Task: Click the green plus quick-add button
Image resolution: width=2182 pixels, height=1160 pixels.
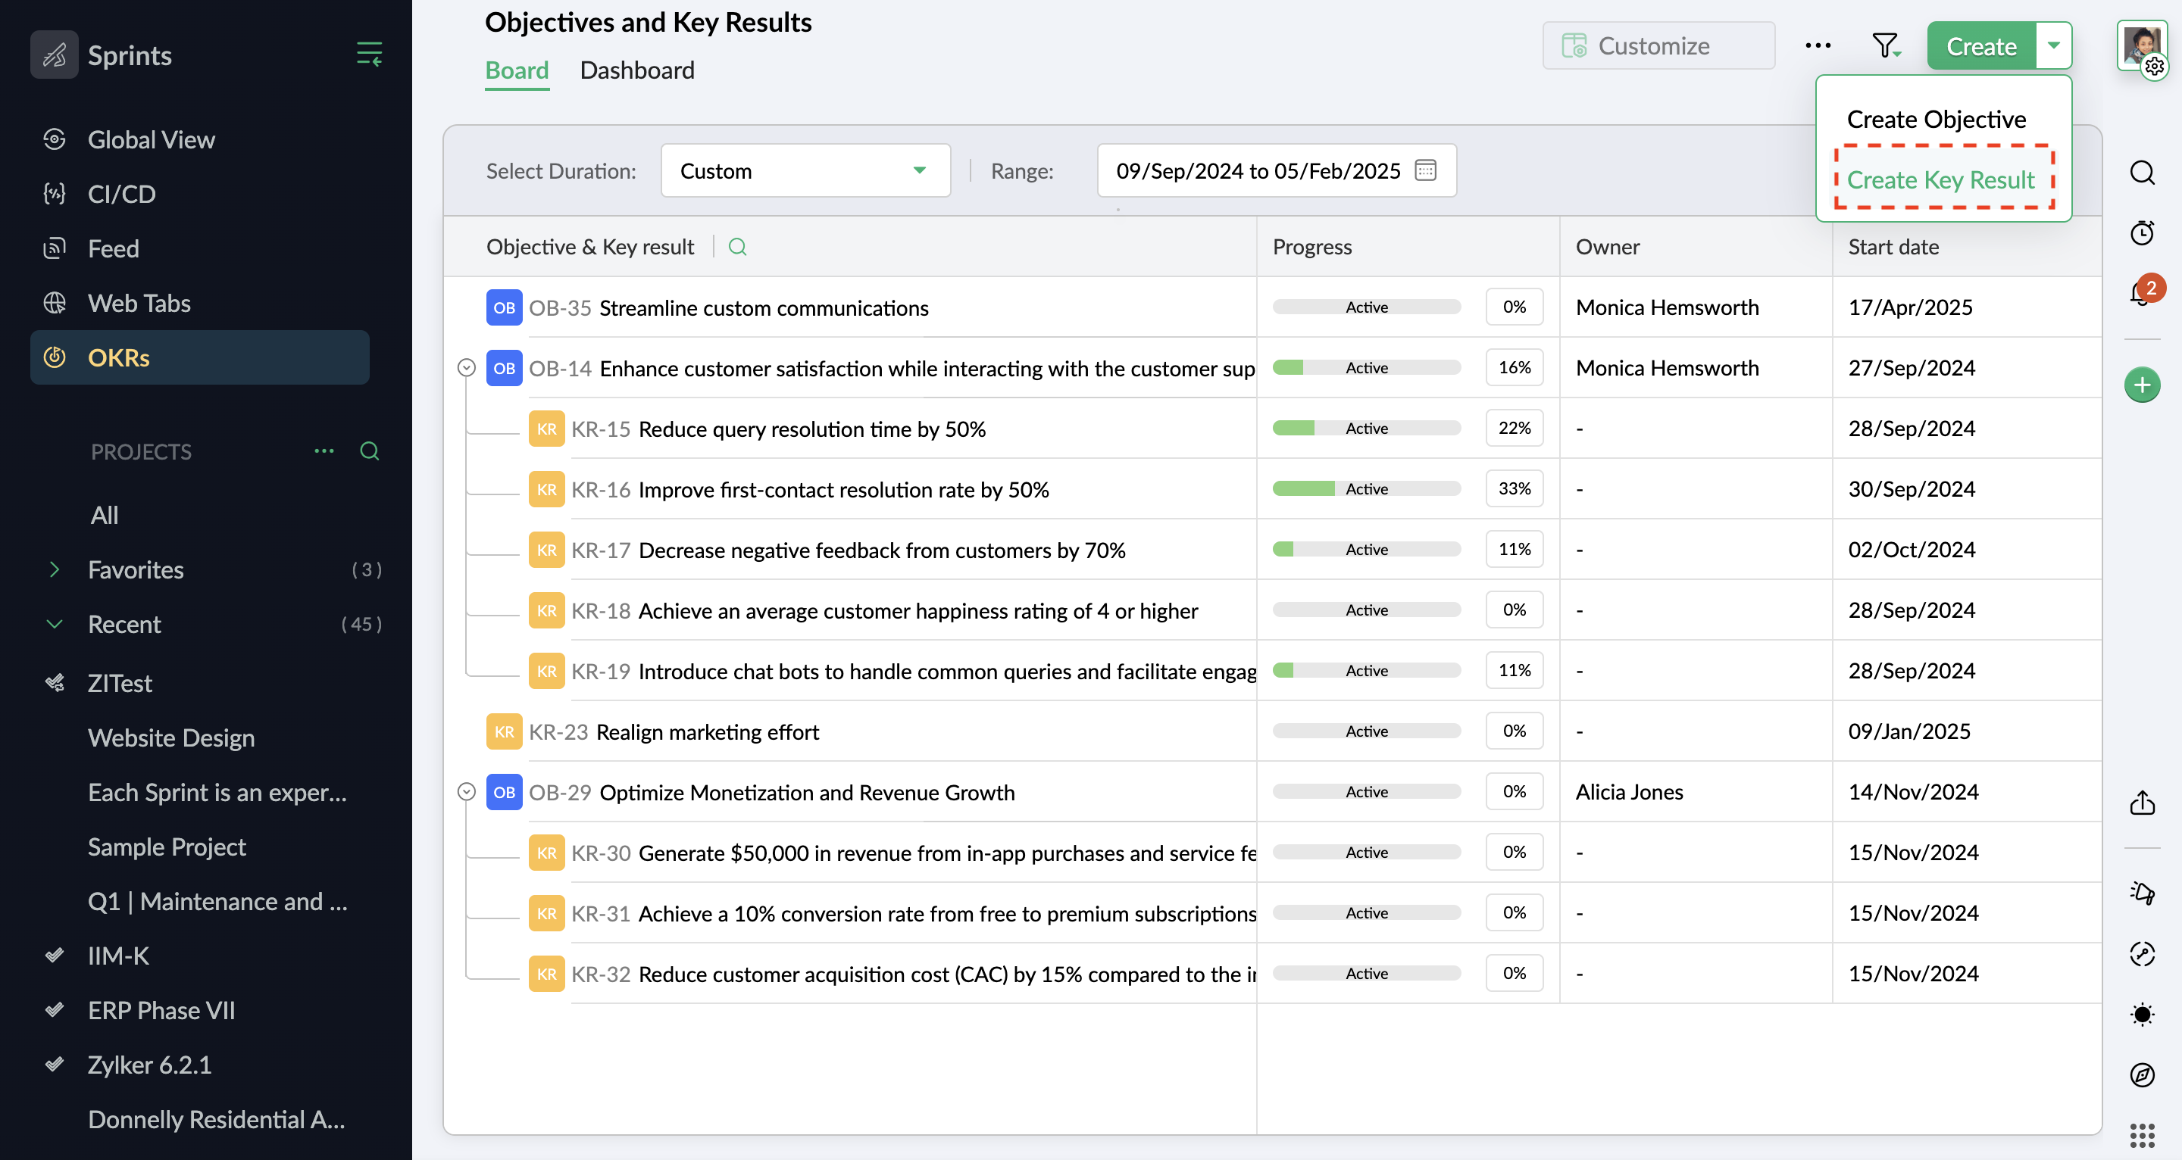Action: (x=2142, y=385)
